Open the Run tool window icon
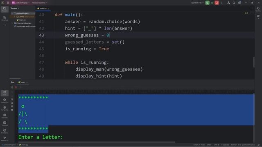Image resolution: width=262 pixels, height=147 pixels. (5, 93)
